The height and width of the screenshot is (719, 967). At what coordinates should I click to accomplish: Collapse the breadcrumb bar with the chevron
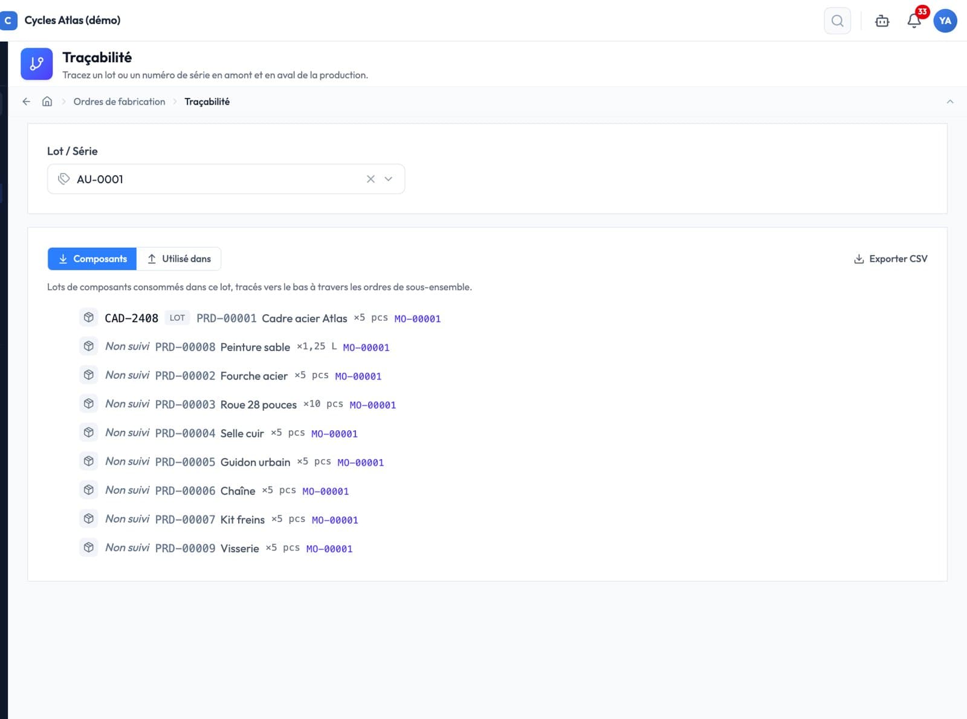click(x=950, y=102)
